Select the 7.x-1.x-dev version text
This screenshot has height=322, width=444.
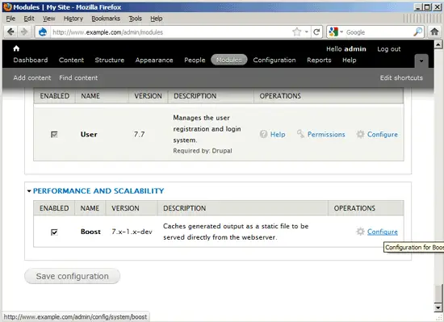[x=132, y=232]
